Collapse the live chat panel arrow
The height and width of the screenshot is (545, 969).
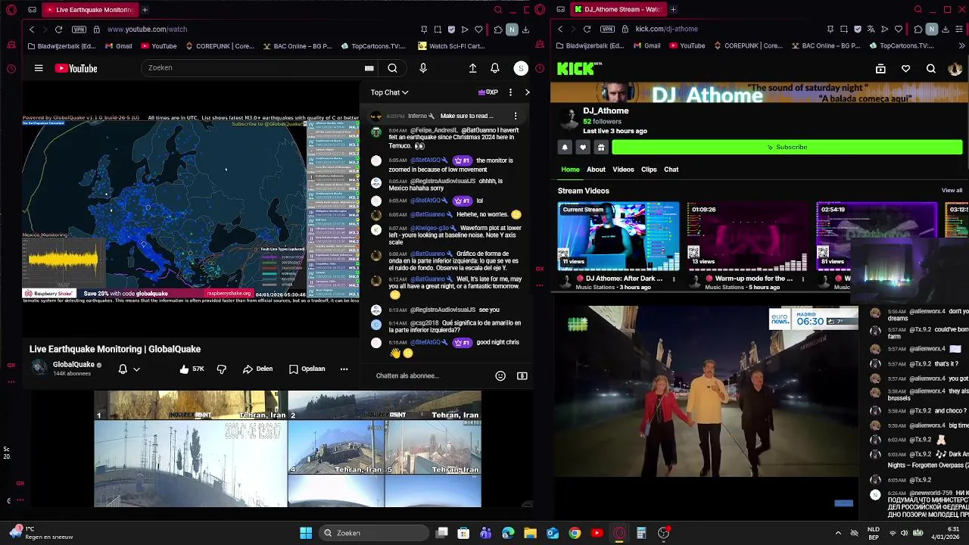coord(527,92)
